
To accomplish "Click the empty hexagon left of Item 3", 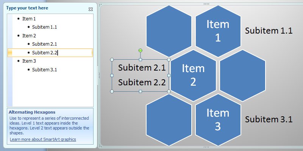I will [x=169, y=120].
